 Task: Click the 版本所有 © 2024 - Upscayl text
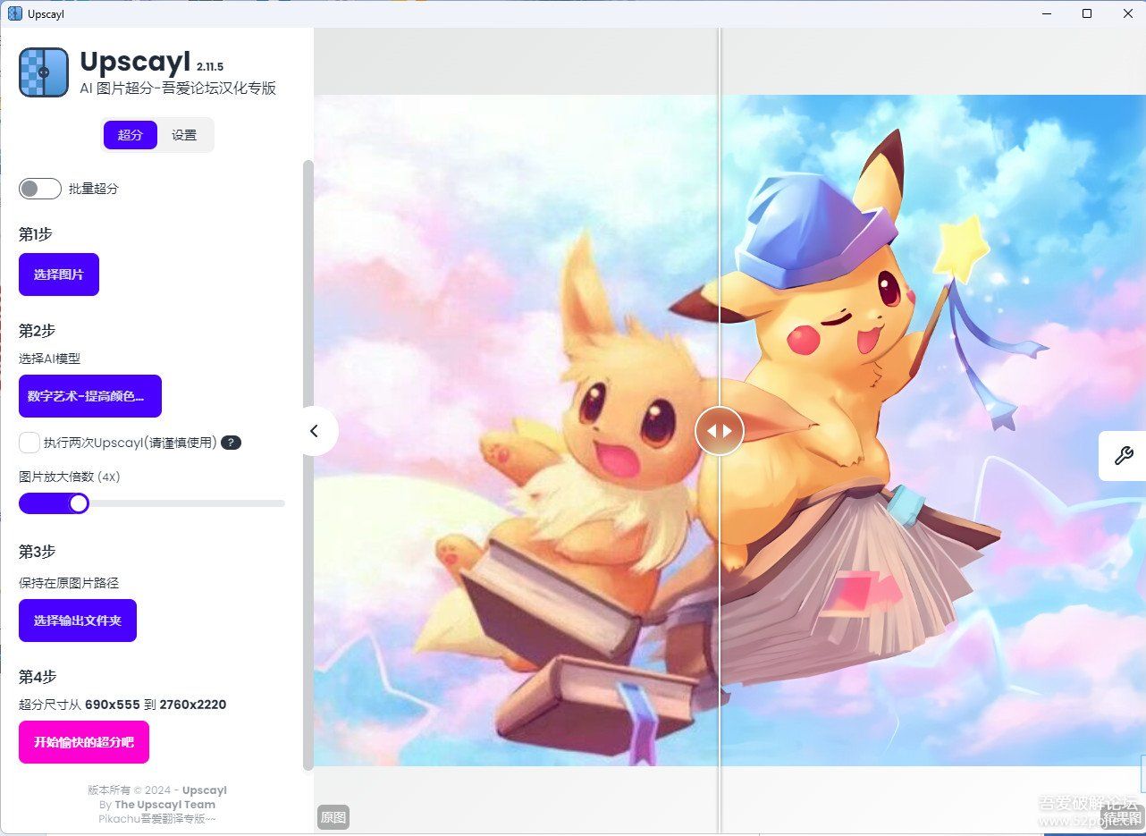pyautogui.click(x=157, y=790)
